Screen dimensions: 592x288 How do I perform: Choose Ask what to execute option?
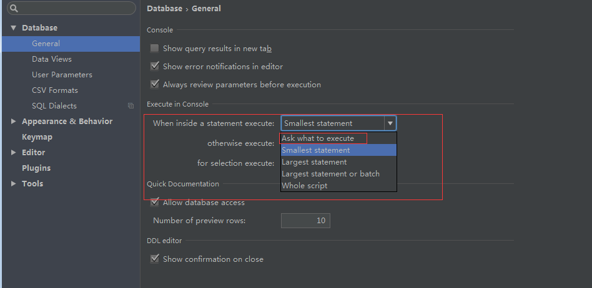338,138
